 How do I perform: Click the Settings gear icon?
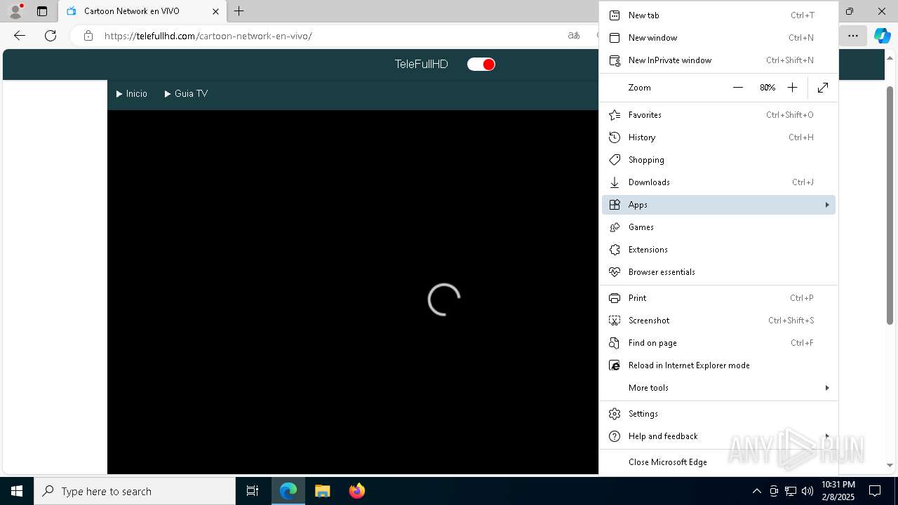click(615, 414)
